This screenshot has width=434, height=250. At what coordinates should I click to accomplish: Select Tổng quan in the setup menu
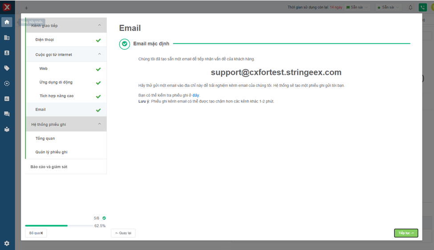45,139
